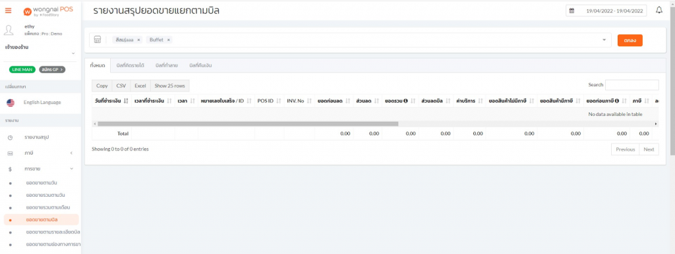
Task: Focus the table Search input field
Action: click(632, 85)
